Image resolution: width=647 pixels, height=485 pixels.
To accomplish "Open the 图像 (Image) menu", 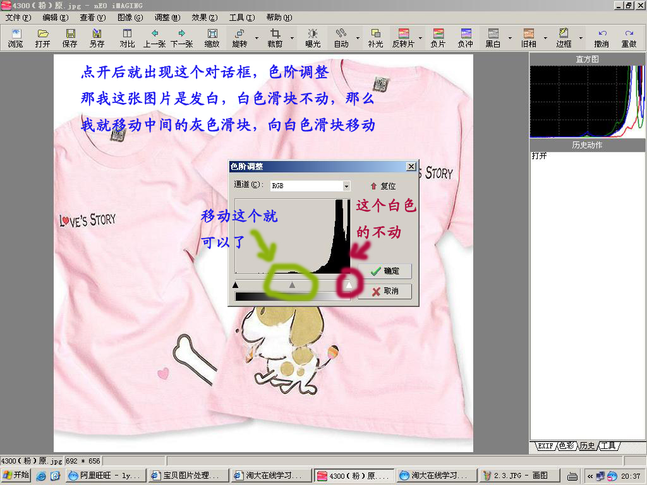I will click(x=130, y=17).
